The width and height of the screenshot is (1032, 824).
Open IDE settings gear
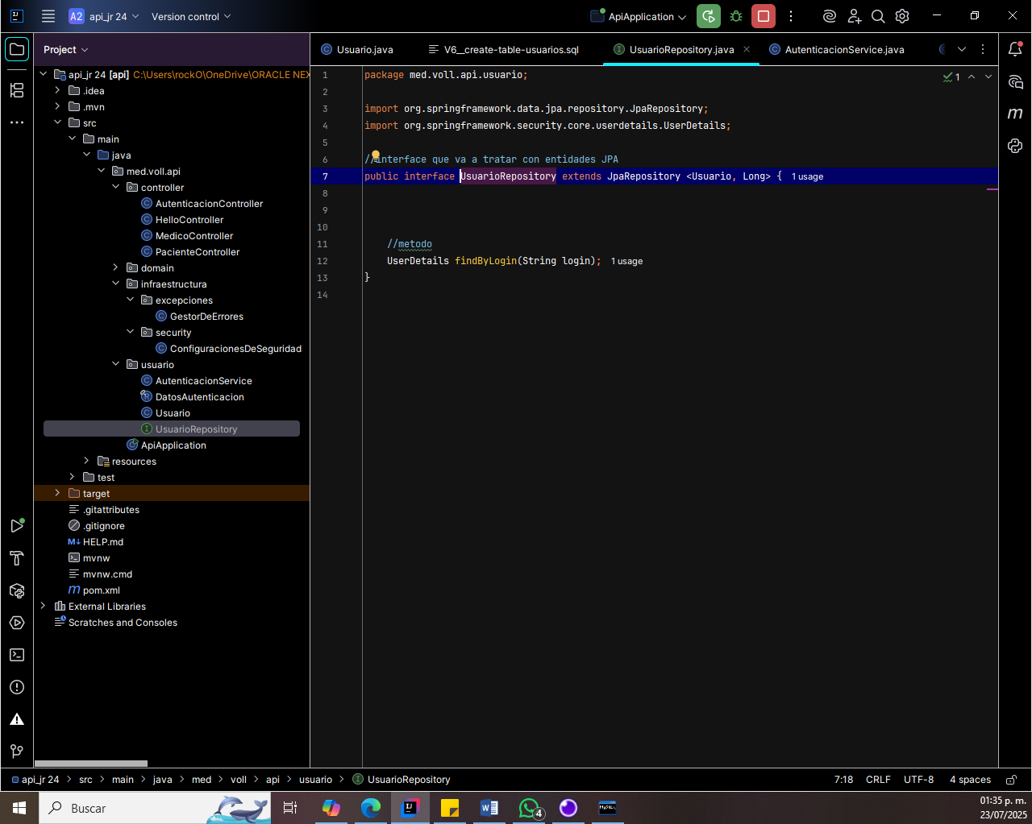[902, 16]
